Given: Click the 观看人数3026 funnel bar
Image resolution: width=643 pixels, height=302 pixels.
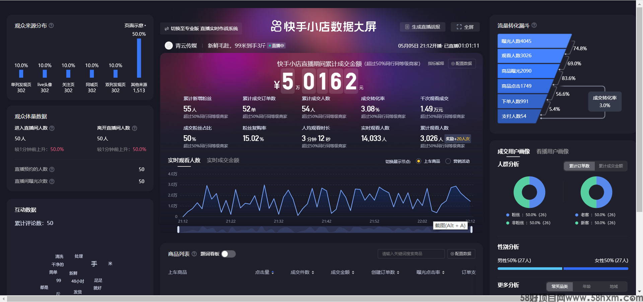Looking at the screenshot, I should [x=531, y=56].
